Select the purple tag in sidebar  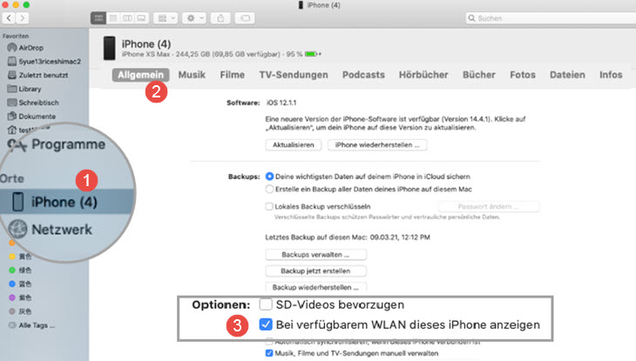20,297
